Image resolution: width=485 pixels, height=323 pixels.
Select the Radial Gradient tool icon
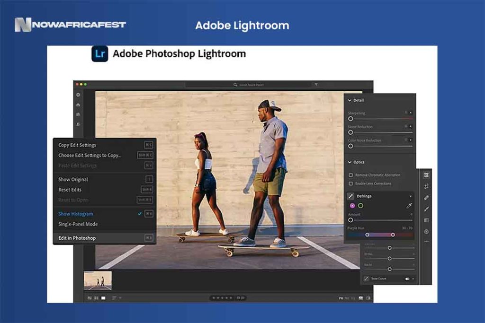pos(426,232)
